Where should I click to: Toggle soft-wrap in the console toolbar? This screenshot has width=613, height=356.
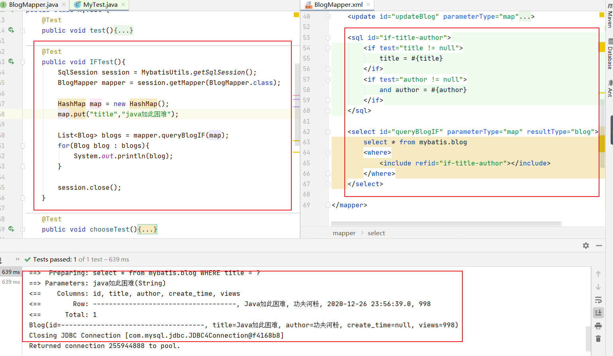(598, 300)
